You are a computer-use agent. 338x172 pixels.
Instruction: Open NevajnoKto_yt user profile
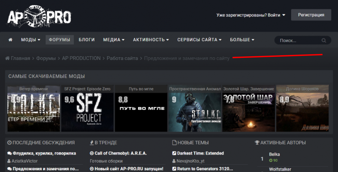click(x=191, y=161)
